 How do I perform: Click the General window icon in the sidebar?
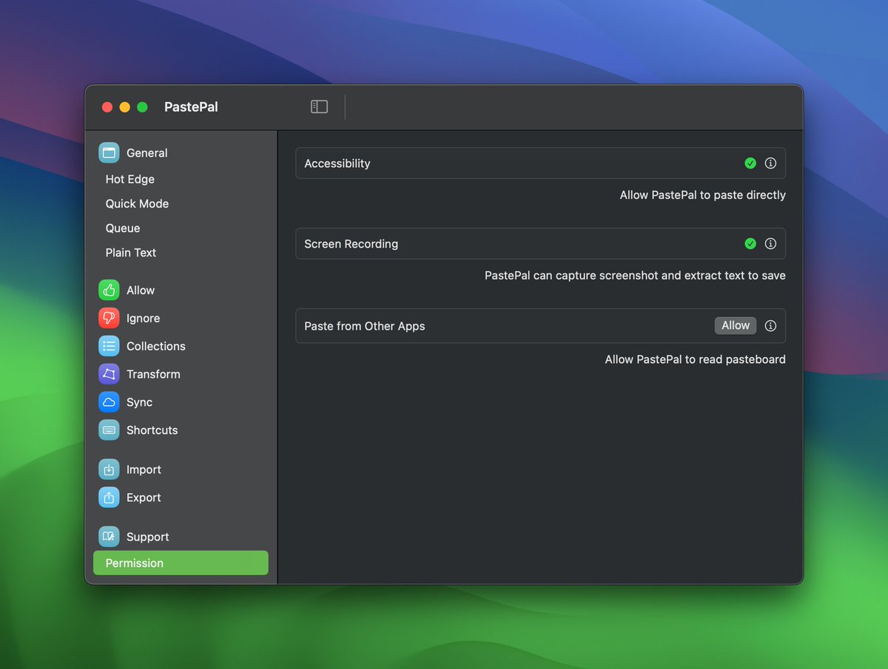tap(109, 153)
